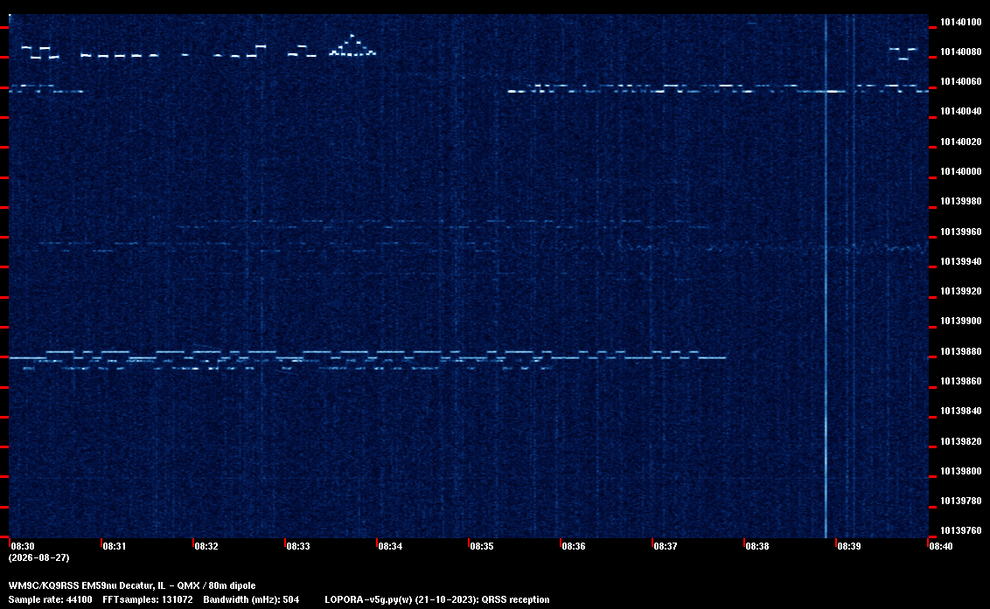990x609 pixels.
Task: Click the 08:38 time label
Action: click(x=757, y=546)
